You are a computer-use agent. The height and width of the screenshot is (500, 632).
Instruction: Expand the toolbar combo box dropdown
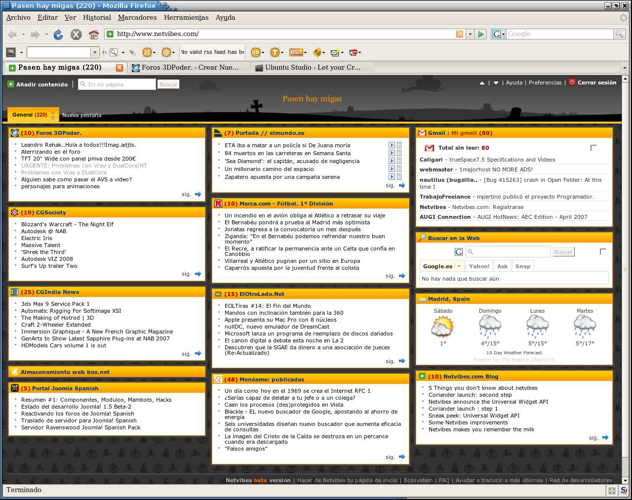[95, 52]
